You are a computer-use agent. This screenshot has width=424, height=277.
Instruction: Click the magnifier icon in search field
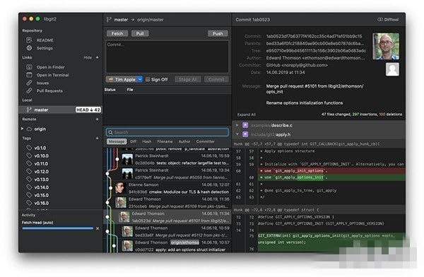(110, 132)
